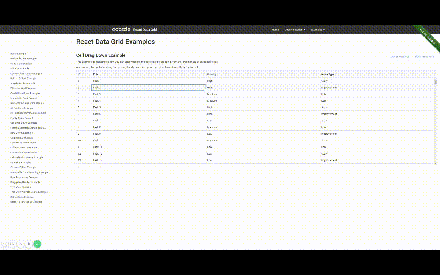Open Editable Example in sidebar
This screenshot has width=440, height=275.
pyautogui.click(x=20, y=68)
